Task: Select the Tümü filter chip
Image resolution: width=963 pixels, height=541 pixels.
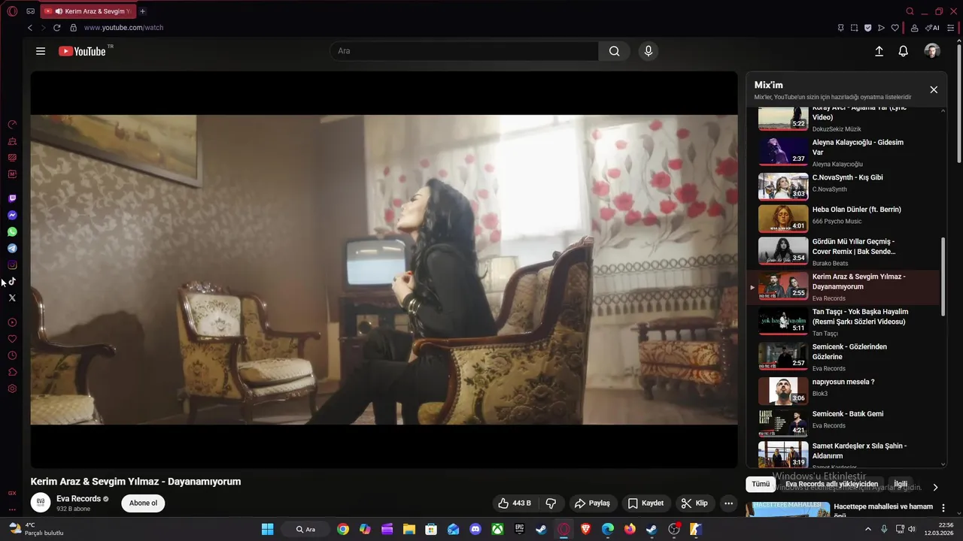Action: point(761,485)
